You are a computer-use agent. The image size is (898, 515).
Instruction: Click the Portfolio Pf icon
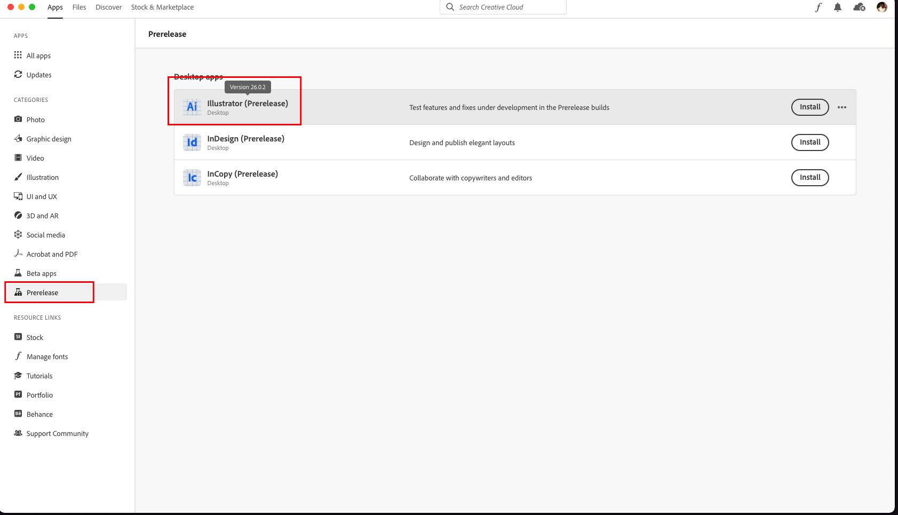[18, 394]
